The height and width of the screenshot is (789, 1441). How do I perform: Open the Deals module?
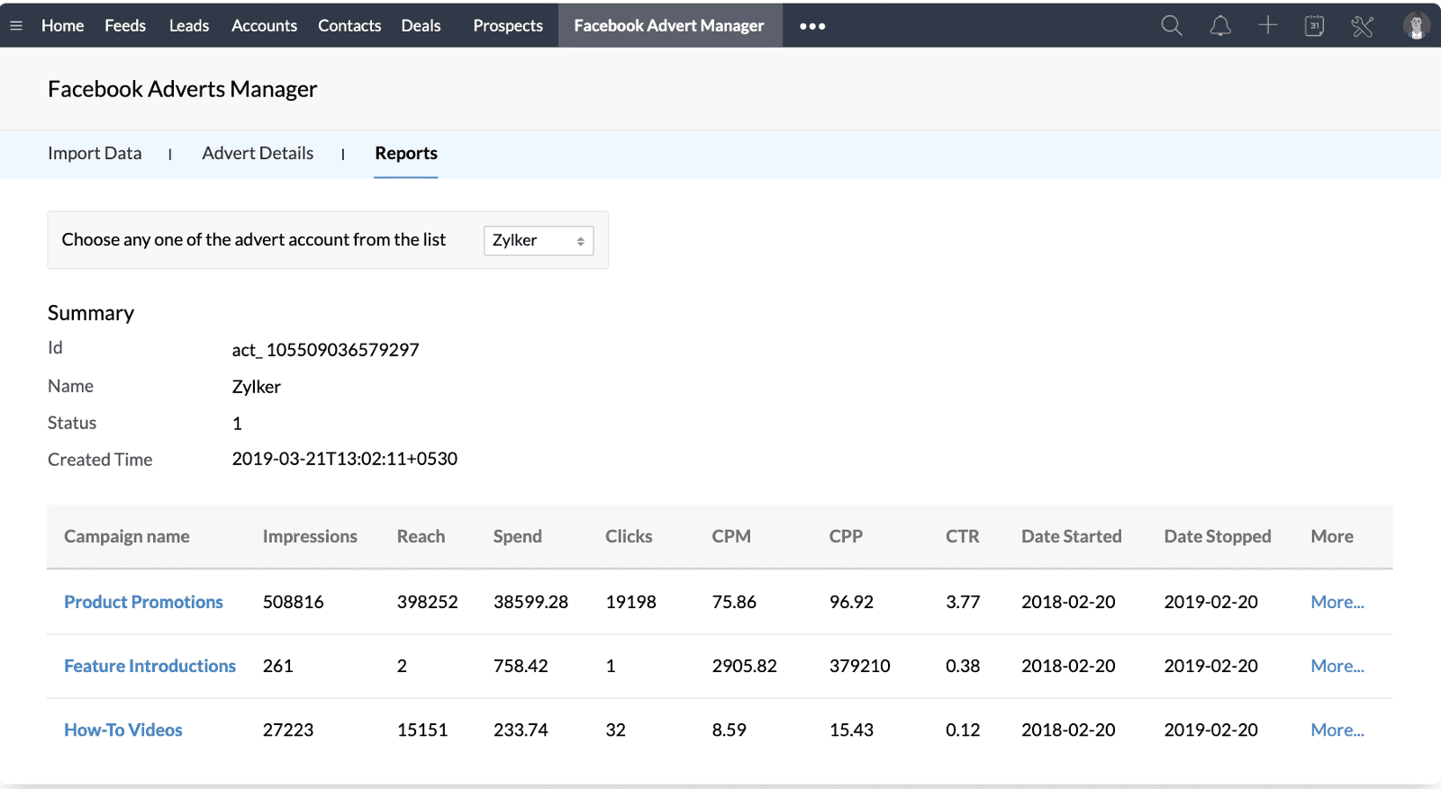pyautogui.click(x=421, y=26)
